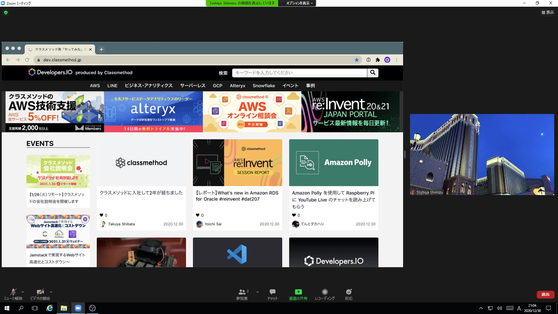This screenshot has height=314, width=558.
Task: Click author name Takuya Shibata
Action: [121, 224]
